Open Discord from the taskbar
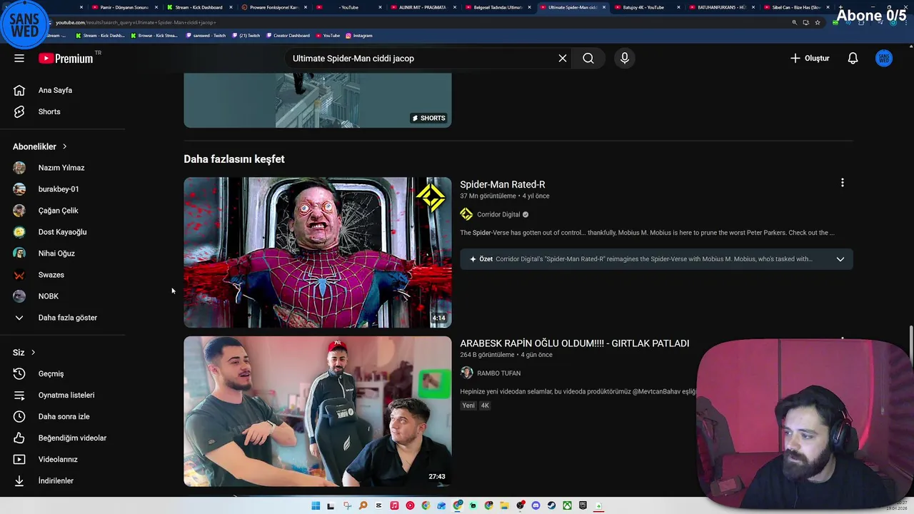 [536, 506]
